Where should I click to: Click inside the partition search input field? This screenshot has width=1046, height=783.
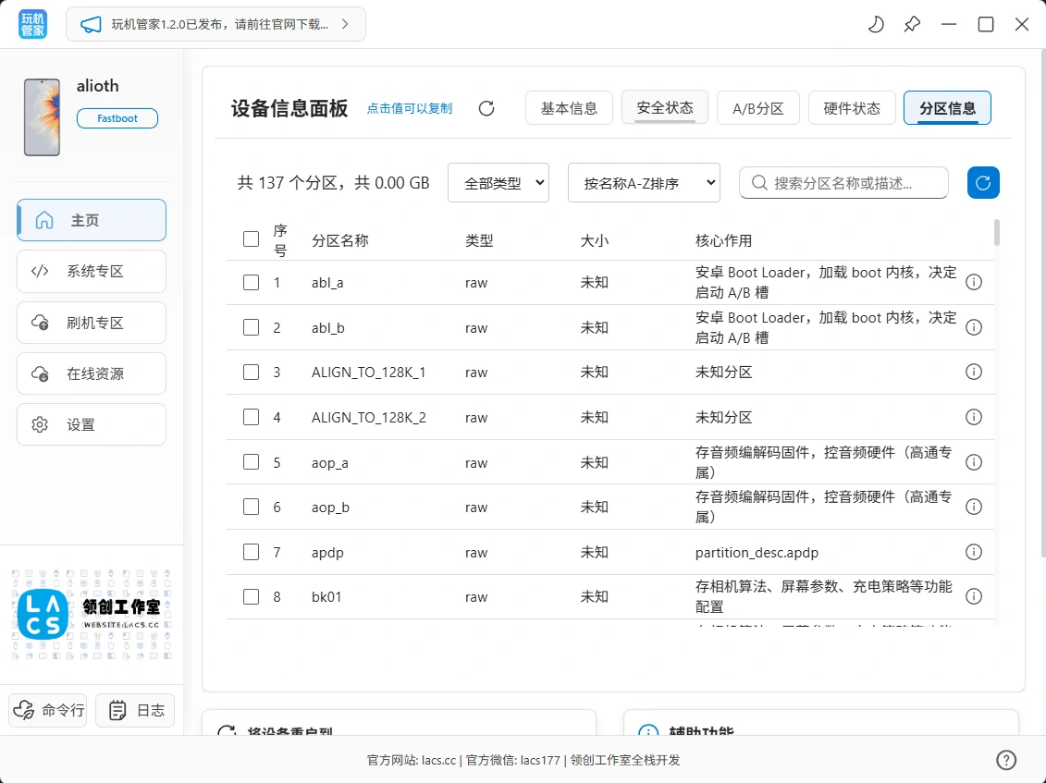[843, 182]
